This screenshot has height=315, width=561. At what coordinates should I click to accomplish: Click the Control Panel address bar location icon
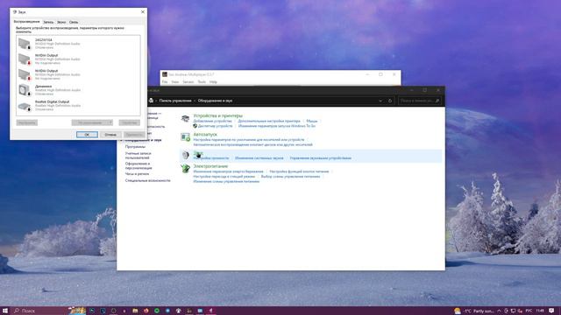(x=152, y=101)
